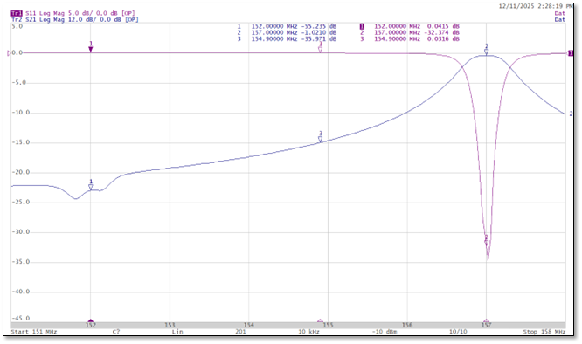The height and width of the screenshot is (344, 582).
Task: Click the S11 marker readout 0.0316 dB
Action: point(443,39)
